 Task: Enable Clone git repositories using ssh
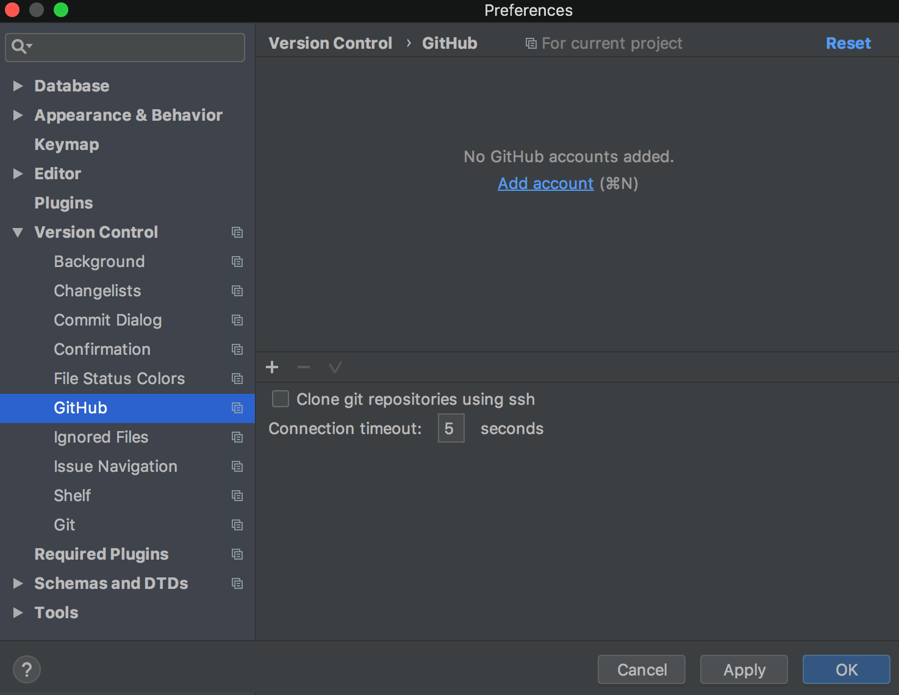tap(281, 399)
